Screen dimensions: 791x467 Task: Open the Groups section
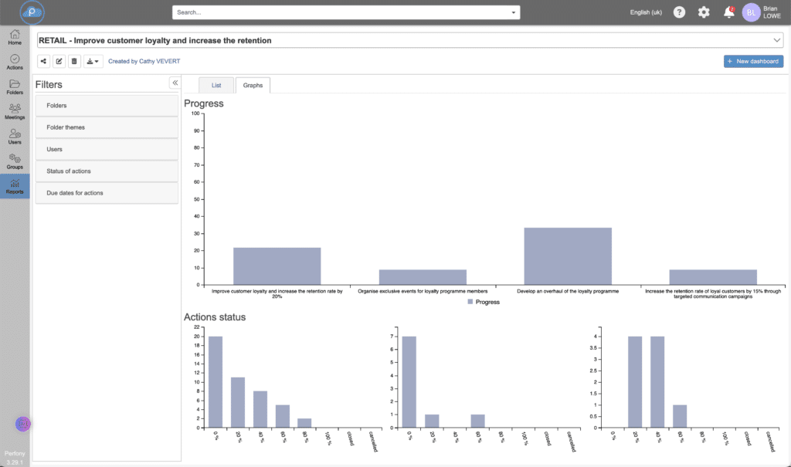click(x=15, y=161)
